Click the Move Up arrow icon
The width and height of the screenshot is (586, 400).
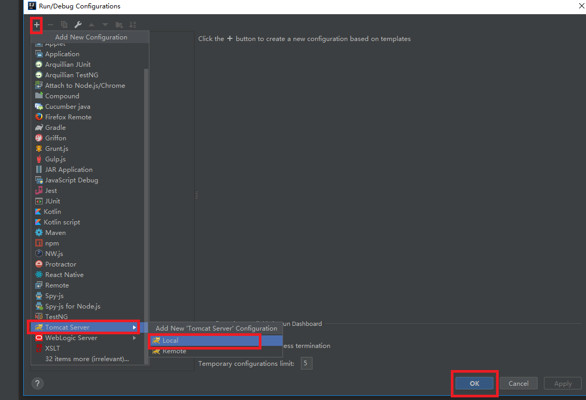point(92,25)
